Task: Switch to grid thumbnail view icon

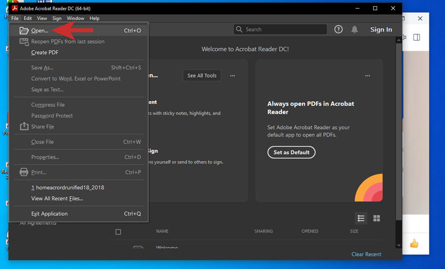Action: pos(377,218)
